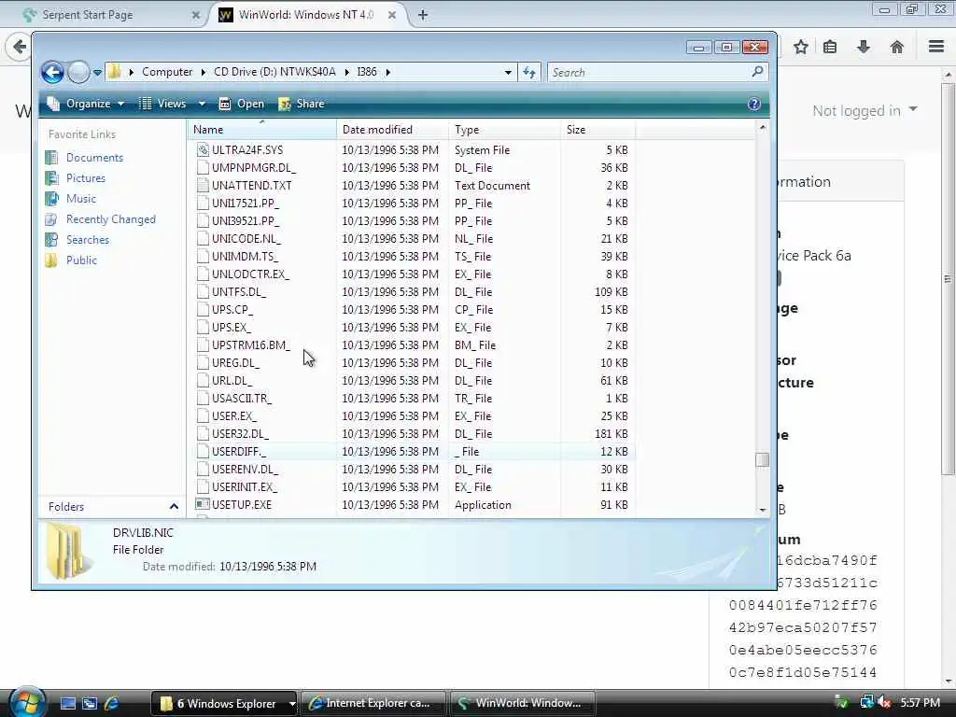Click the search magnifier icon in Explorer
Viewport: 956px width, 717px height.
click(x=757, y=72)
